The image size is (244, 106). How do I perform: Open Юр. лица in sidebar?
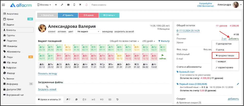pos(12,62)
